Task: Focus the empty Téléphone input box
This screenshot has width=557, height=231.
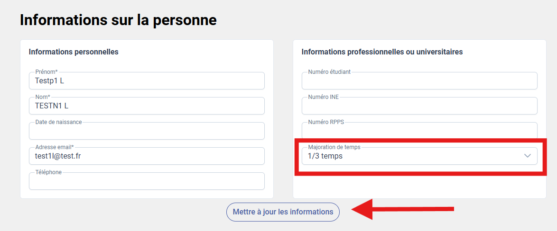Action: pyautogui.click(x=147, y=181)
